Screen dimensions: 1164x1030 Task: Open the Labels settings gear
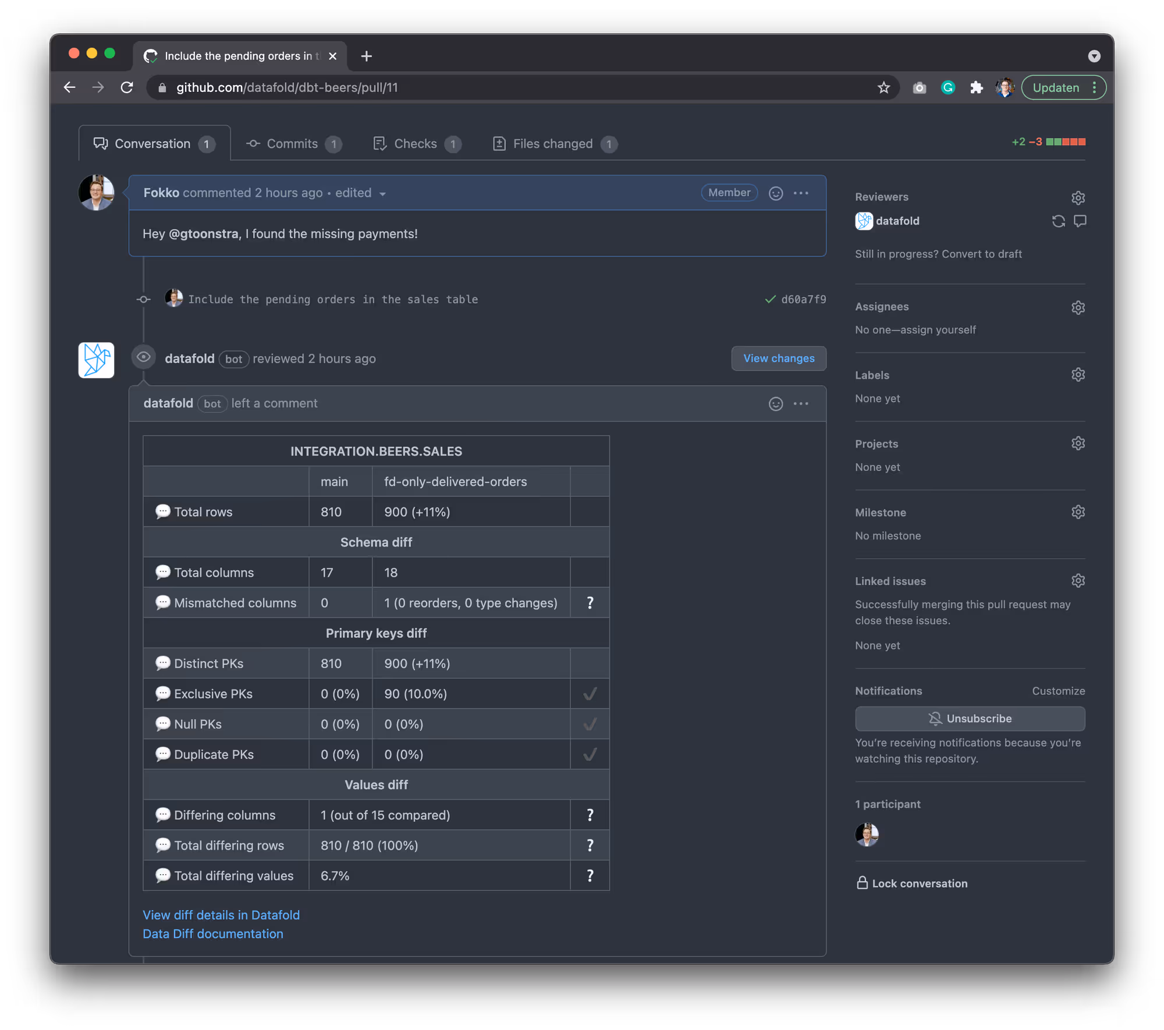(1078, 375)
